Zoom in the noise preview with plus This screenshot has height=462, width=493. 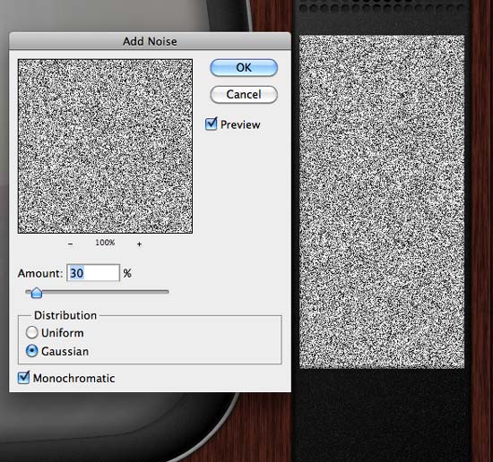point(139,244)
